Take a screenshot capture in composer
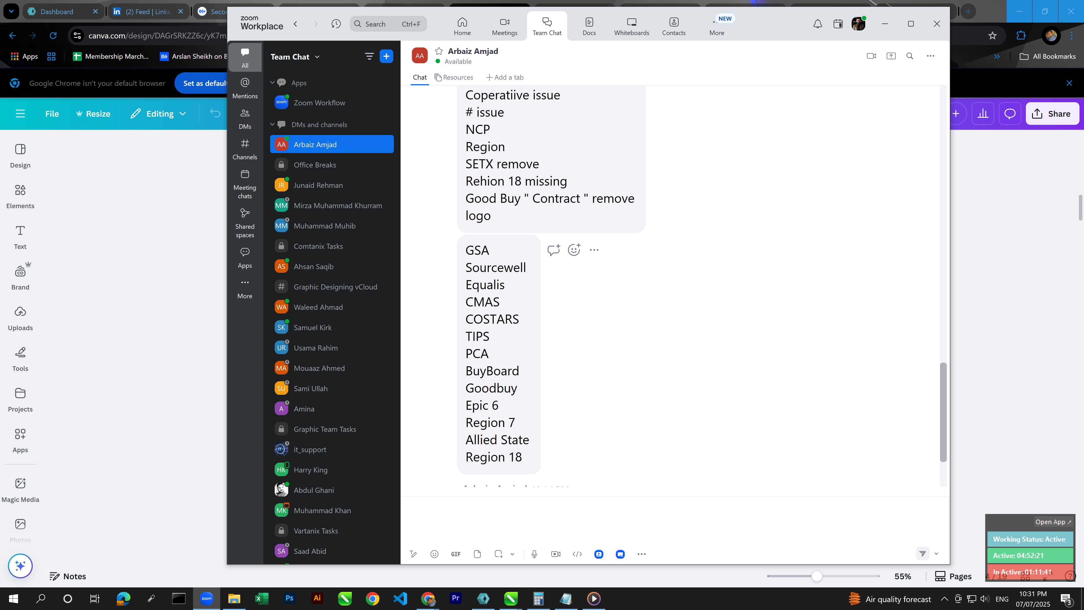 point(499,554)
